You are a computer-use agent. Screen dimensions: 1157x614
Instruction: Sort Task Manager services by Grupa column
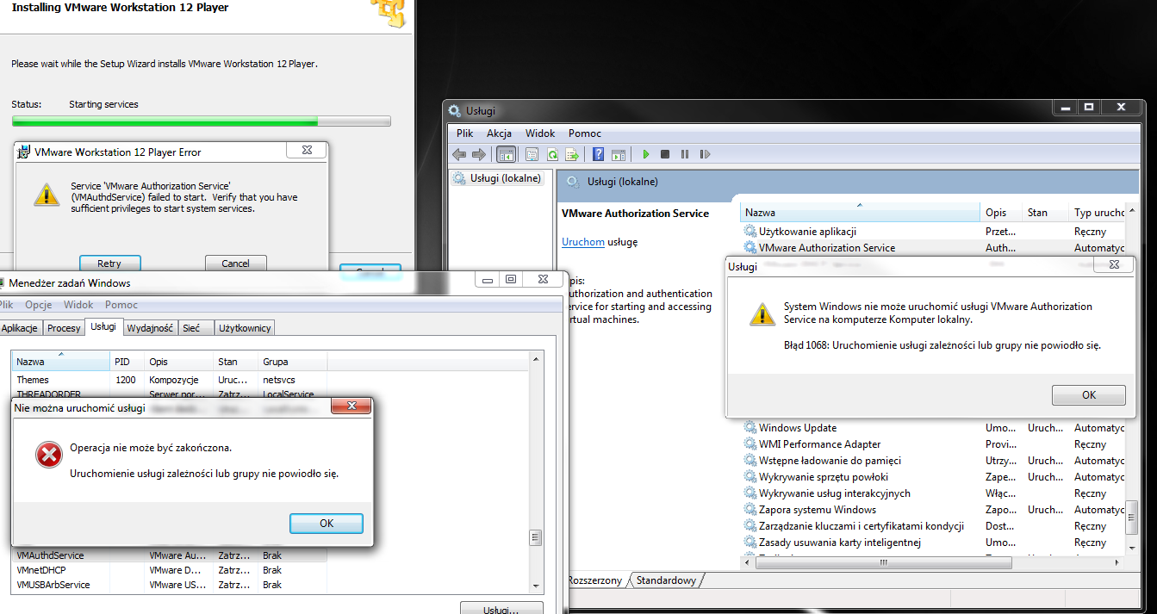292,362
